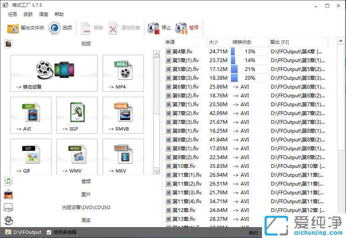Click the 图片 picture category icon

point(8,194)
